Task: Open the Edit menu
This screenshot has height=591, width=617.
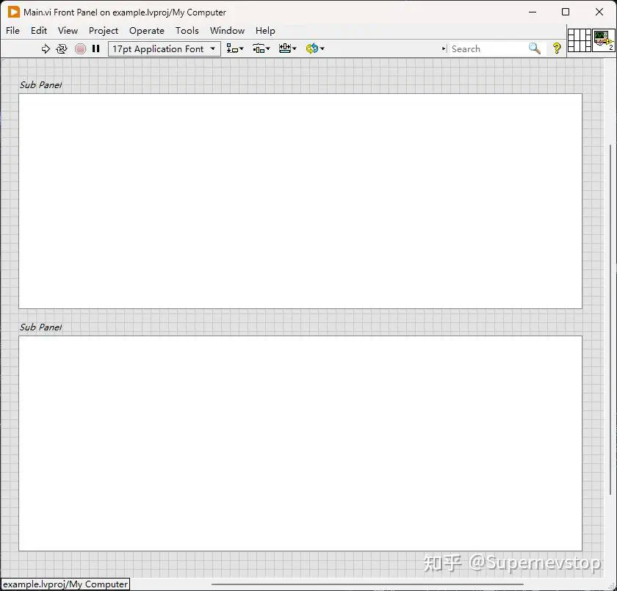Action: 38,31
